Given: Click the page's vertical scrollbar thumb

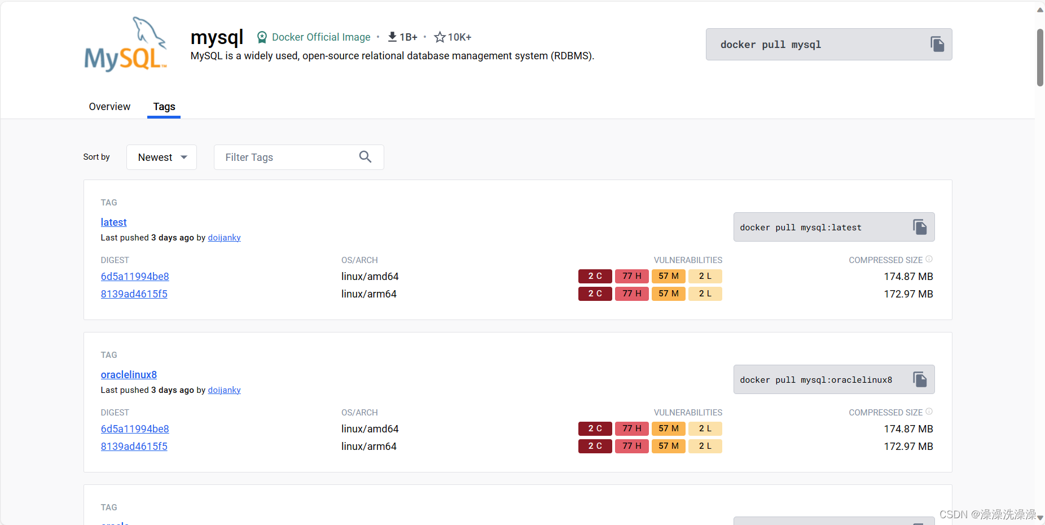Looking at the screenshot, I should (x=1040, y=57).
